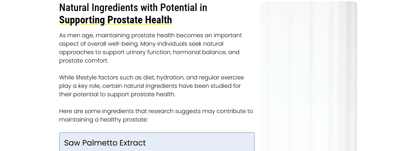Click the paragraph starting "Here are some ingredients"
Image resolution: width=398 pixels, height=151 pixels.
click(156, 115)
